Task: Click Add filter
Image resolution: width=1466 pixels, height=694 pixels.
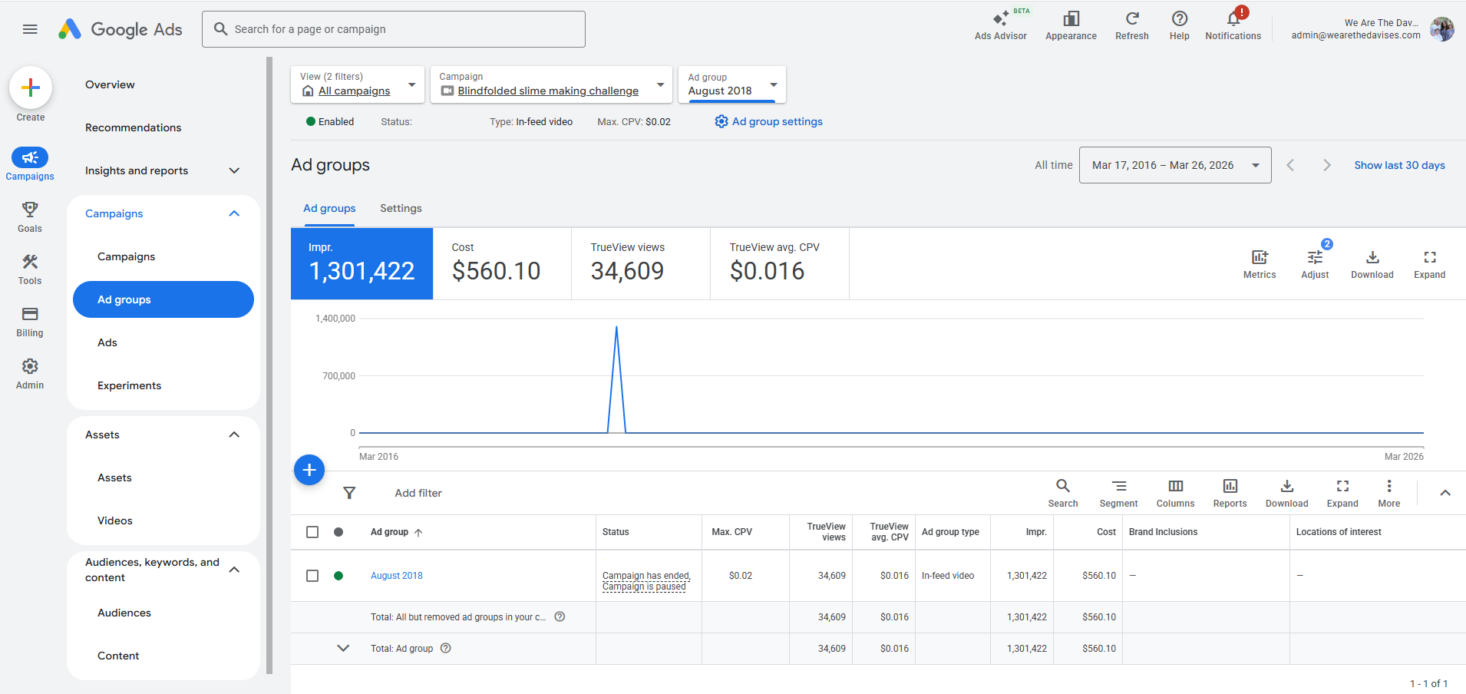Action: coord(418,493)
